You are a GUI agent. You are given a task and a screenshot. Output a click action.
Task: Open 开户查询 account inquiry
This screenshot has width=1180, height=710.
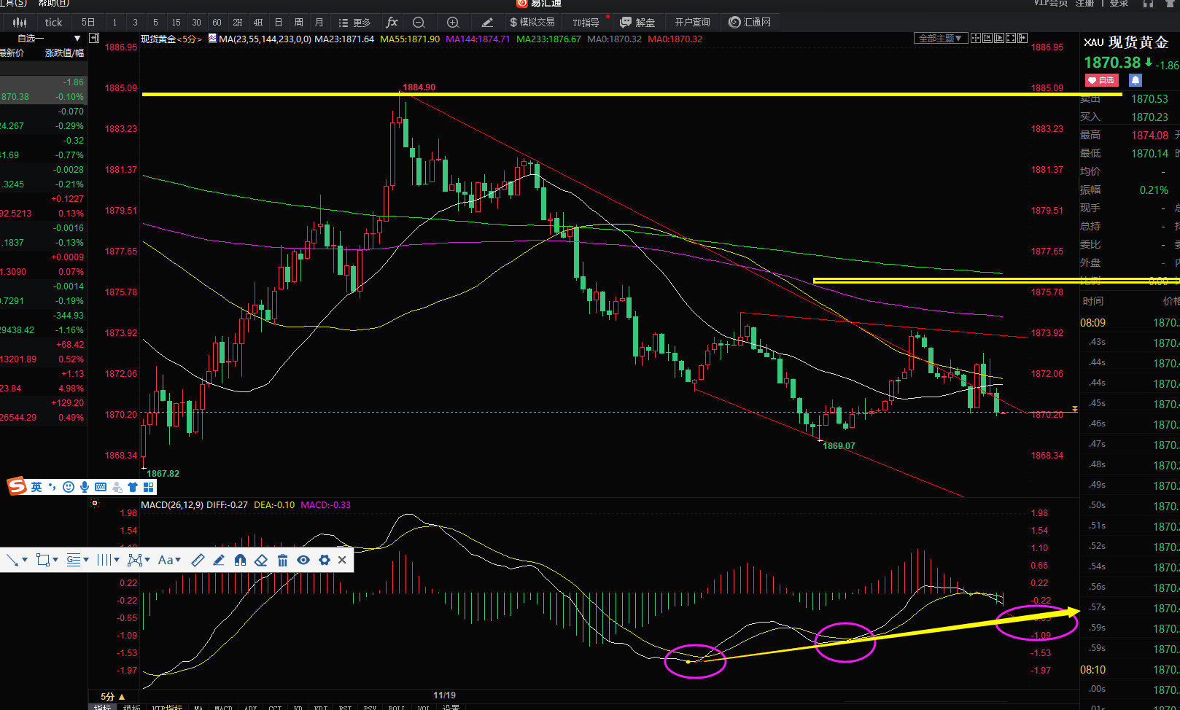point(692,23)
